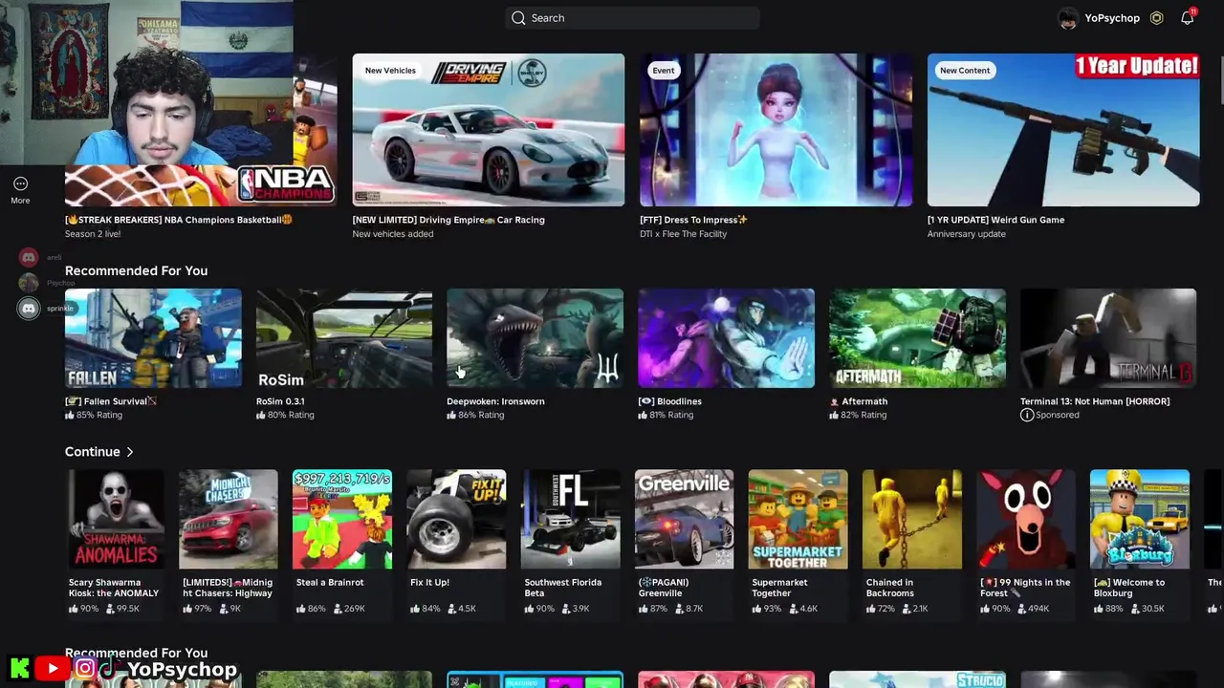Image resolution: width=1224 pixels, height=688 pixels.
Task: Open NBA Champions Basketball banner
Action: [200, 130]
